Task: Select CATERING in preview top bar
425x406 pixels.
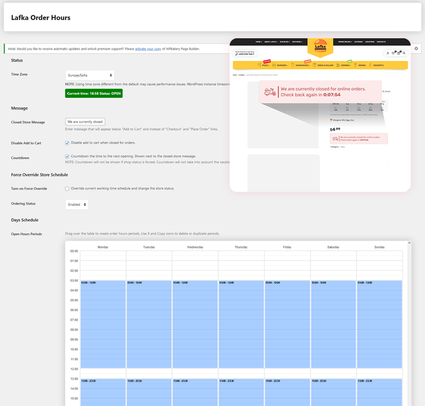Action: [358, 42]
